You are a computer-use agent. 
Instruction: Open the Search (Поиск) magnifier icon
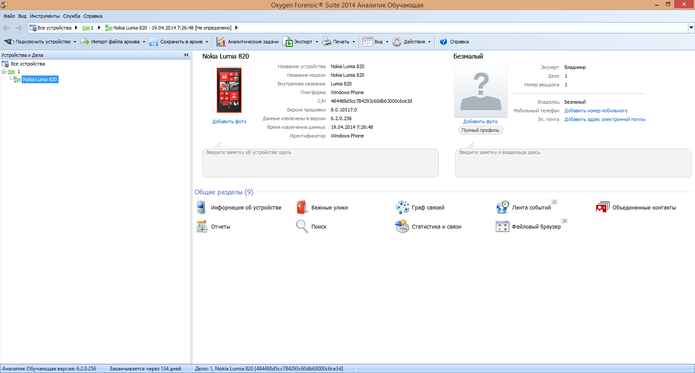coord(302,226)
